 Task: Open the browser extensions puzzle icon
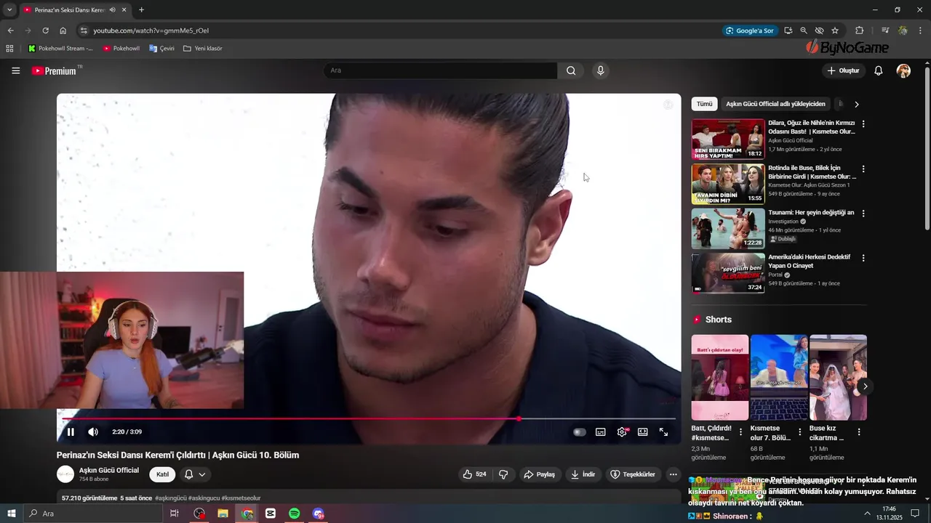[859, 31]
